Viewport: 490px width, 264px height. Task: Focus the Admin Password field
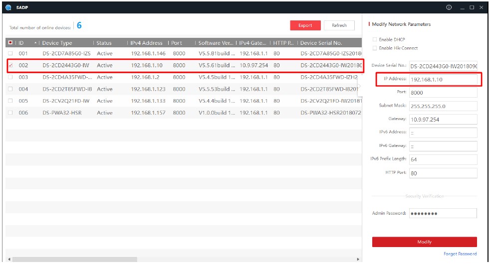[x=443, y=213]
